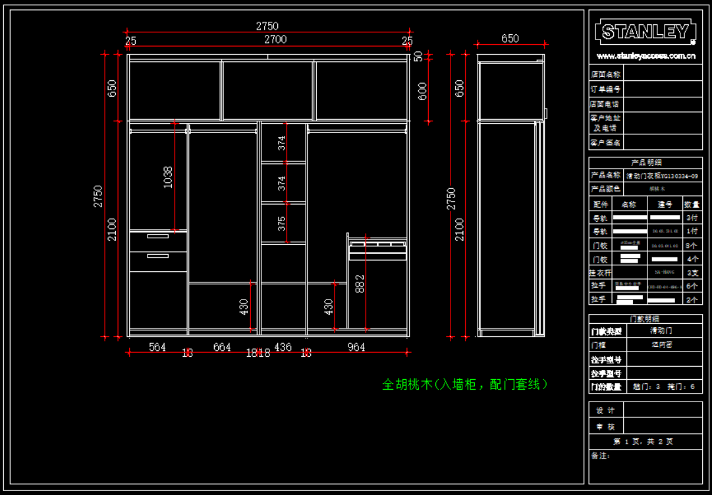The height and width of the screenshot is (495, 712).
Task: Click the 650 side view depth dimension
Action: click(x=510, y=39)
